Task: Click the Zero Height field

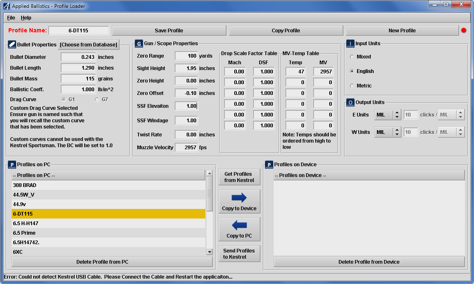Action: pyautogui.click(x=186, y=81)
